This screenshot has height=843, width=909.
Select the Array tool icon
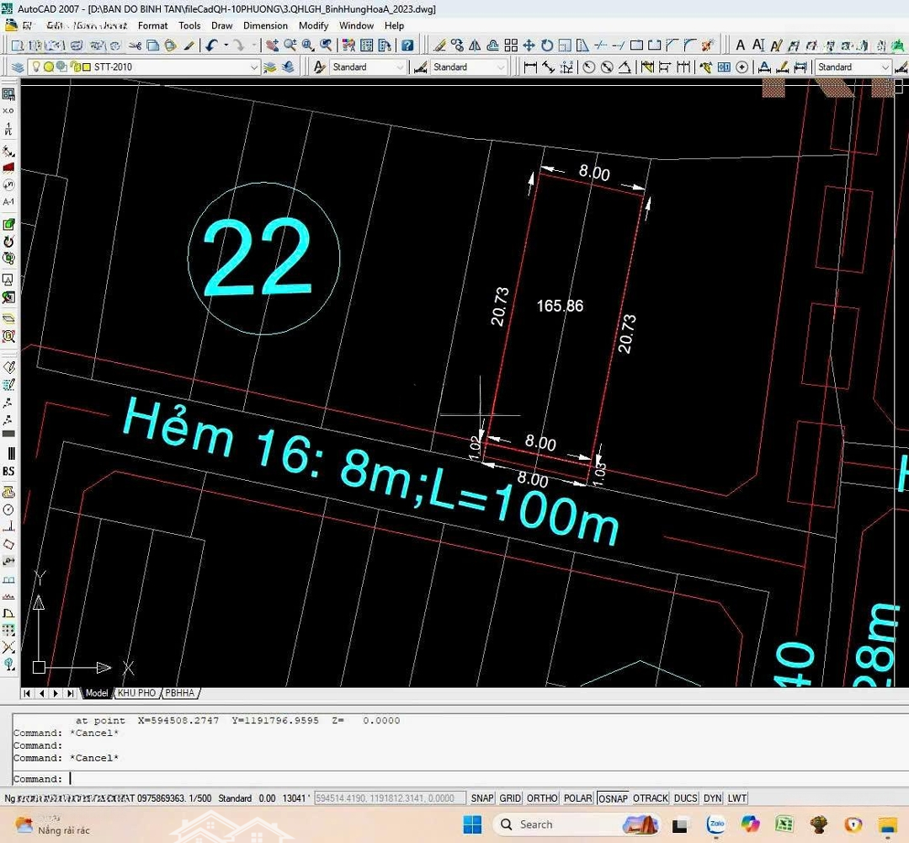click(511, 45)
